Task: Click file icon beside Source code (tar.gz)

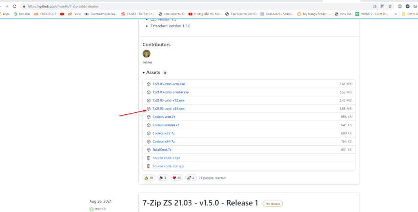Action: point(149,166)
